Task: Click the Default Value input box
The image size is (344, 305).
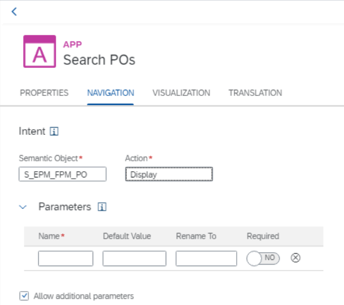Action: click(135, 258)
